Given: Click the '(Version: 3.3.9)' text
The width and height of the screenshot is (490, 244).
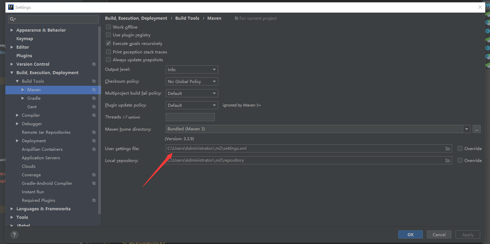Looking at the screenshot, I should pos(179,139).
